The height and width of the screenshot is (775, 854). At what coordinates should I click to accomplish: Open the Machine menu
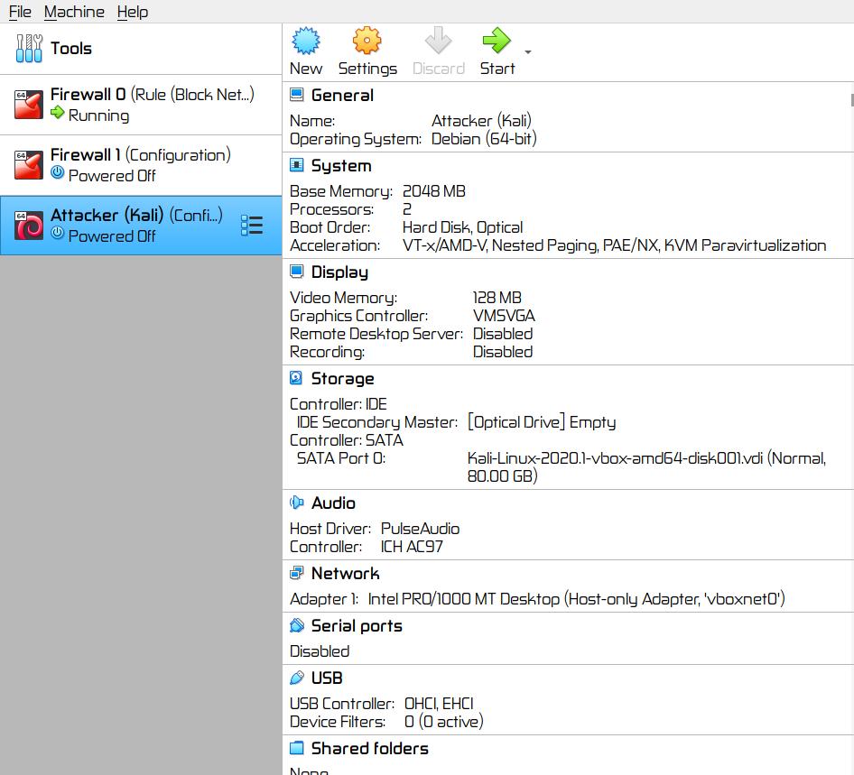(74, 12)
